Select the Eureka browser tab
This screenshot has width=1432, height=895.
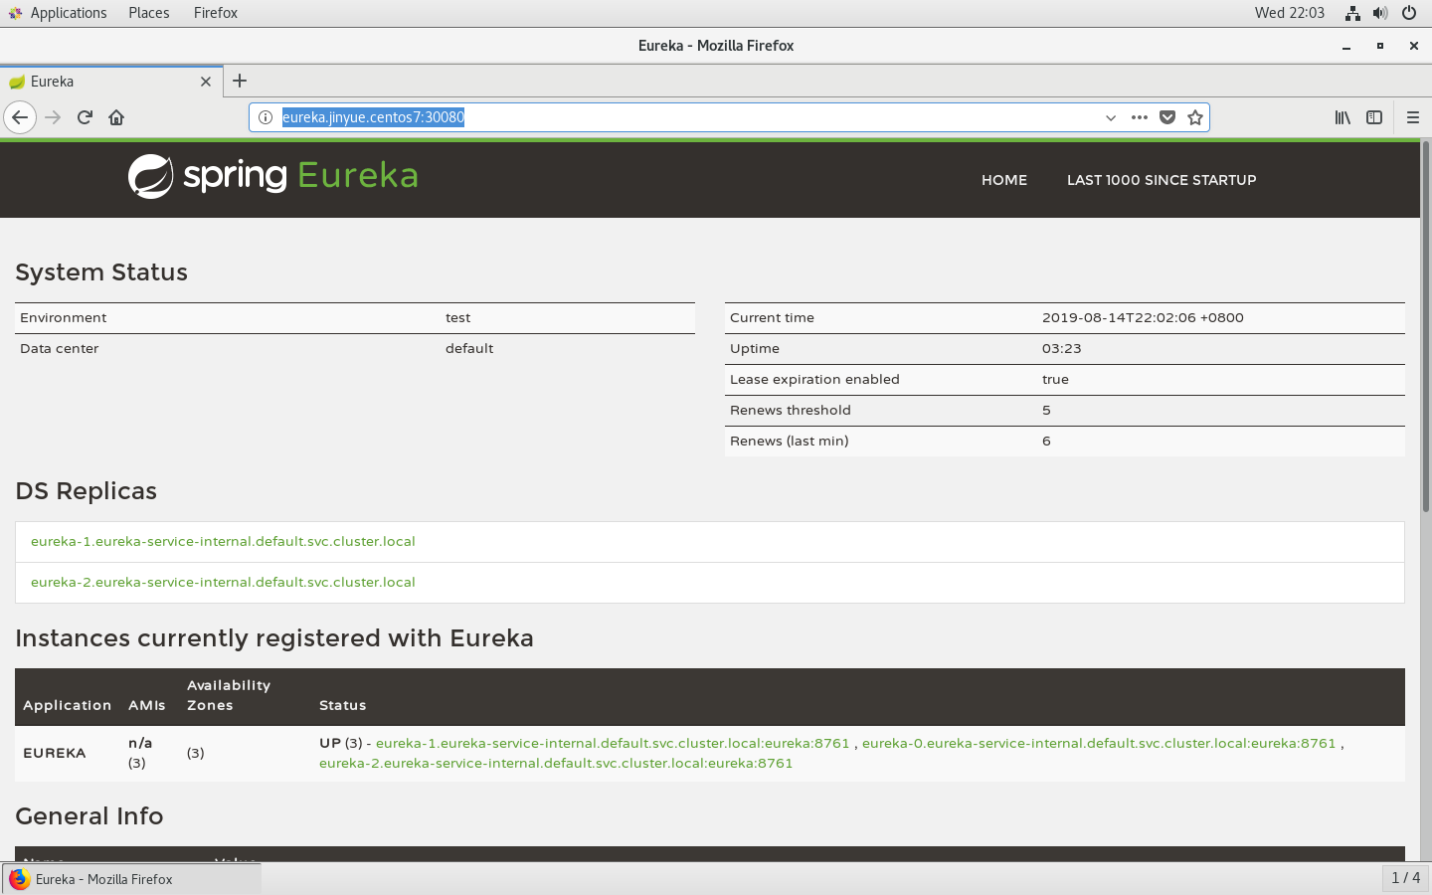[x=111, y=82]
